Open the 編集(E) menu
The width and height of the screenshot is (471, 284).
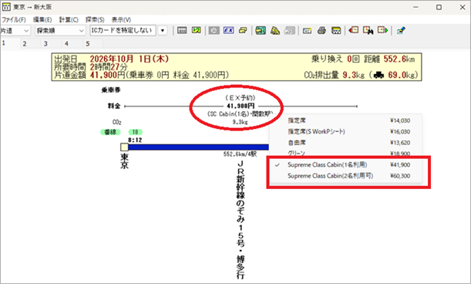point(42,19)
